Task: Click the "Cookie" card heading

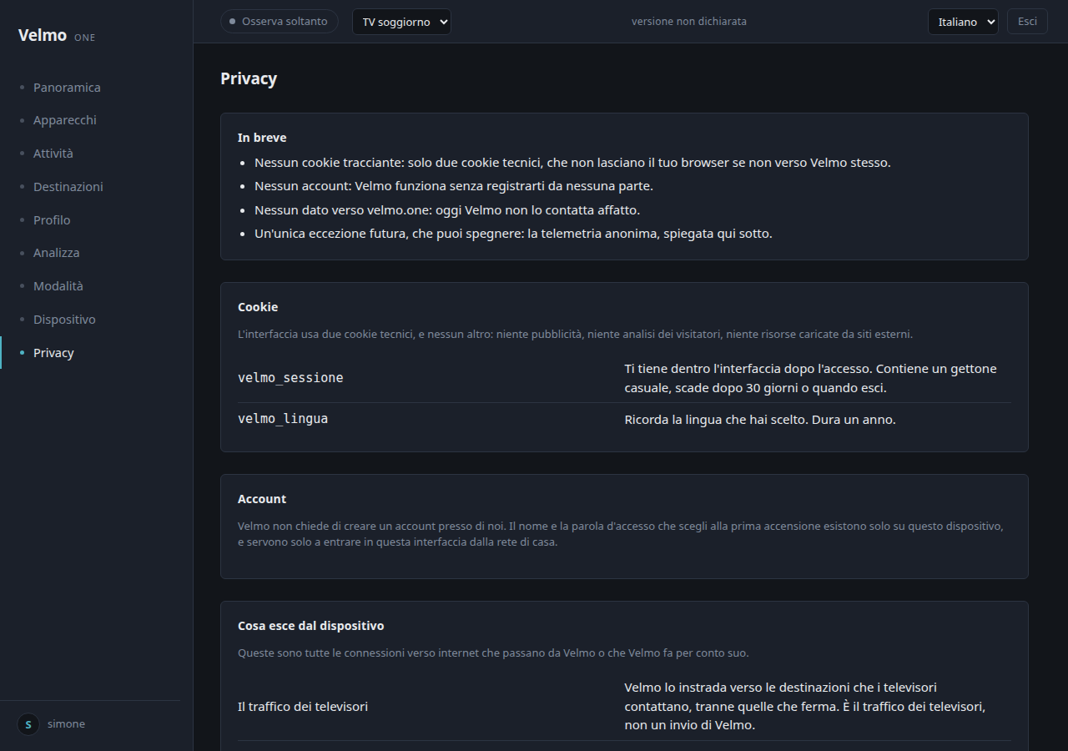Action: pos(258,307)
